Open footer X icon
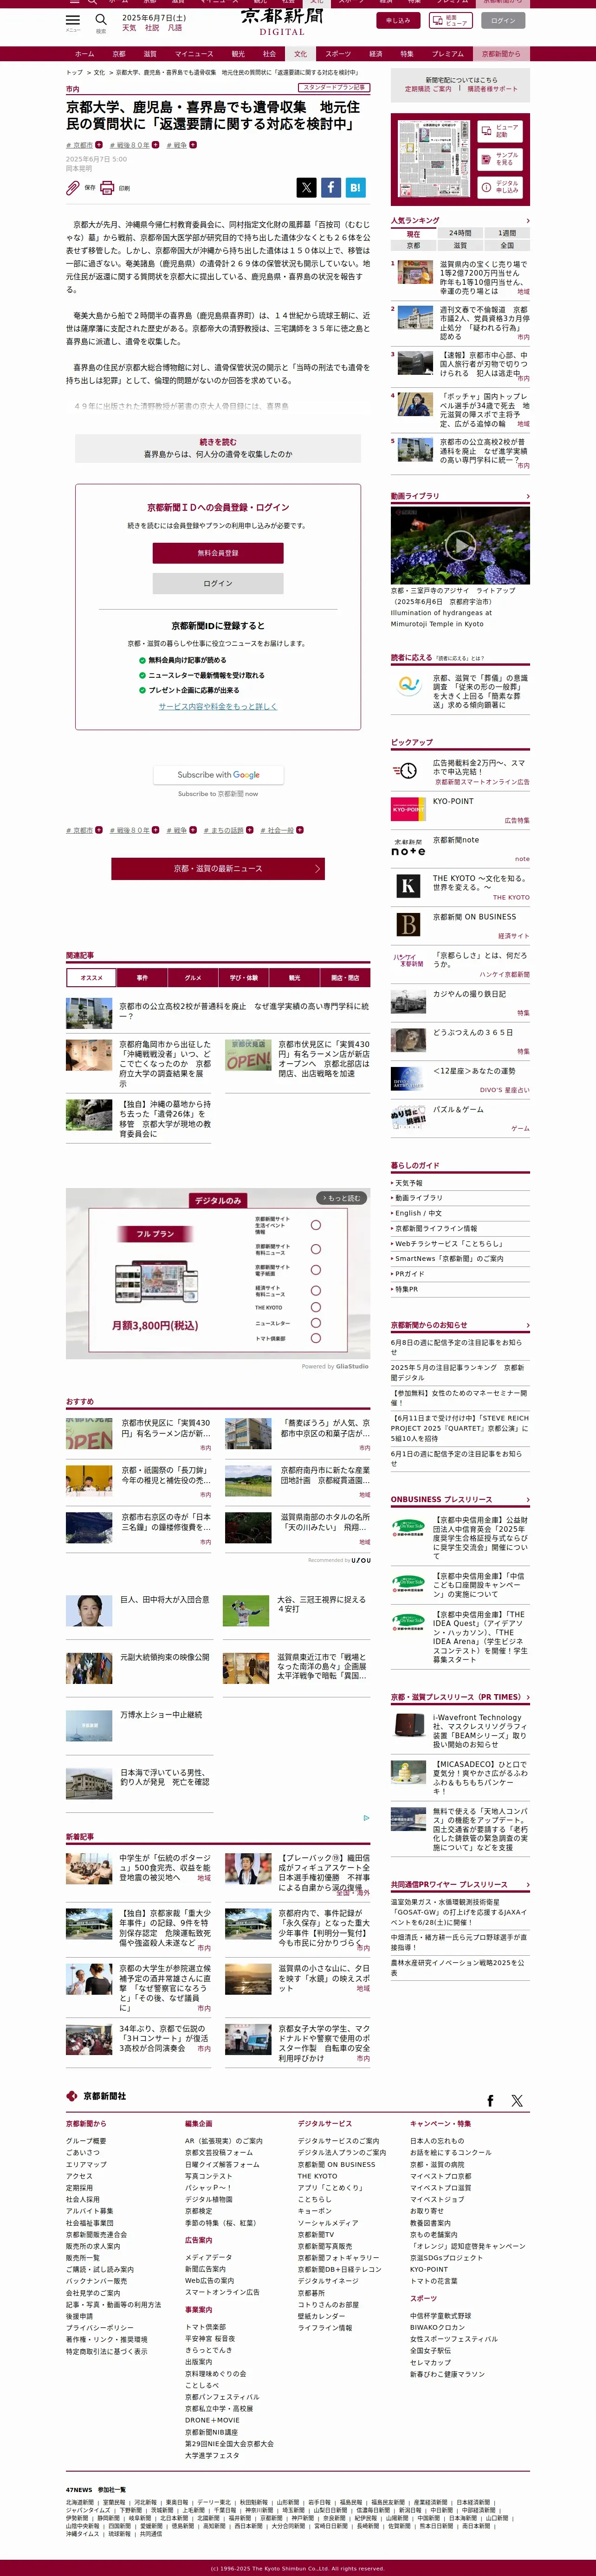Viewport: 596px width, 2576px height. tap(517, 2101)
